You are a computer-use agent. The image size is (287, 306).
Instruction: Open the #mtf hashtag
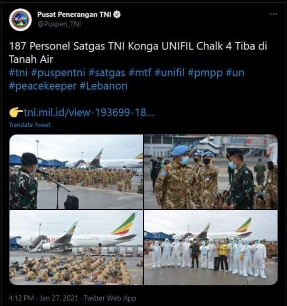[x=140, y=72]
